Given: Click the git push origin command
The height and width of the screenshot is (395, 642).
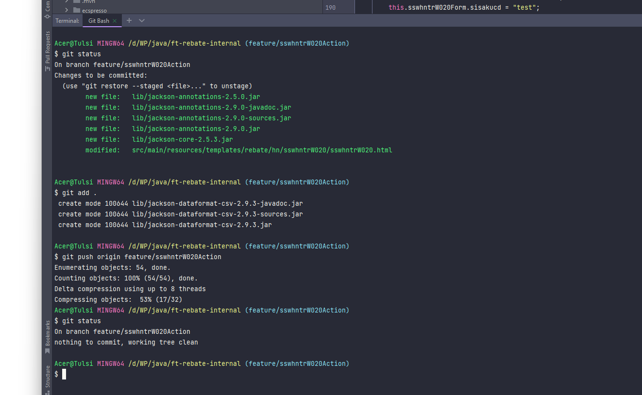Looking at the screenshot, I should pyautogui.click(x=138, y=257).
